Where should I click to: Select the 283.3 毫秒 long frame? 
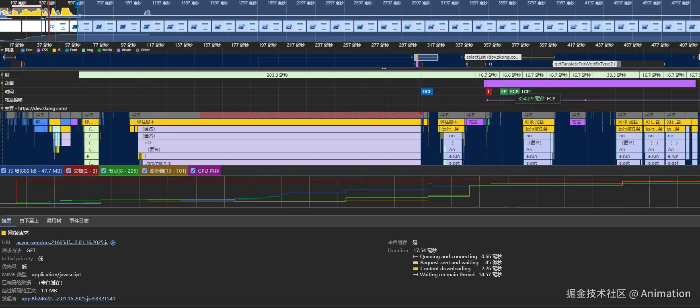[x=277, y=75]
